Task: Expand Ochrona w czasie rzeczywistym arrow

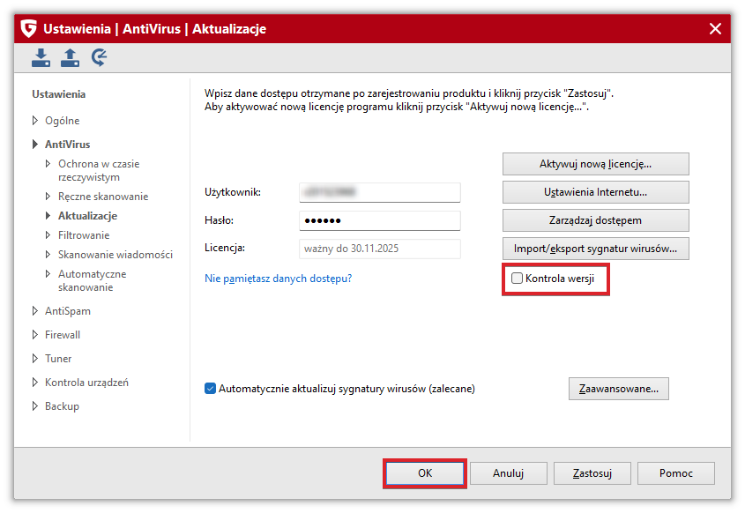Action: [x=48, y=164]
